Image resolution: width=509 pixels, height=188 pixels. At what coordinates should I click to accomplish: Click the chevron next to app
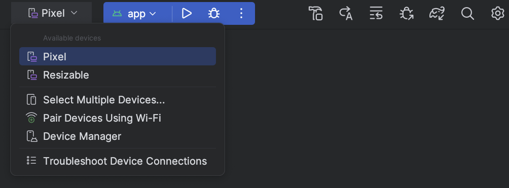153,14
